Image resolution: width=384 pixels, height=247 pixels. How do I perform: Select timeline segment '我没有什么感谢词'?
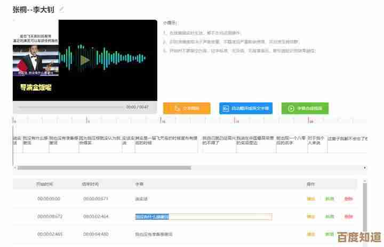coord(36,144)
